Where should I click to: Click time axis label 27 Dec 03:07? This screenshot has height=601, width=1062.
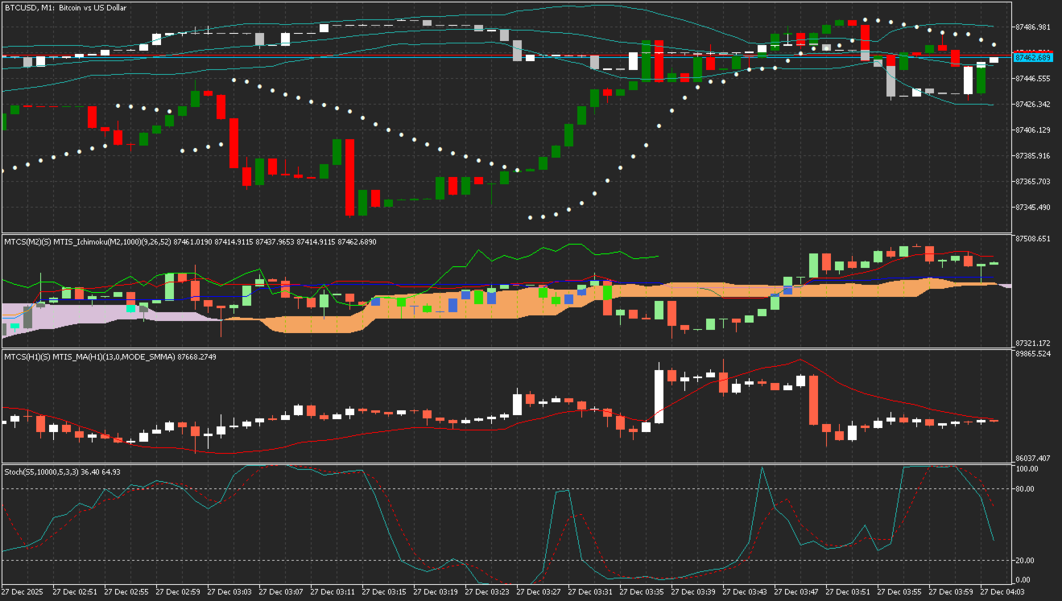point(281,592)
